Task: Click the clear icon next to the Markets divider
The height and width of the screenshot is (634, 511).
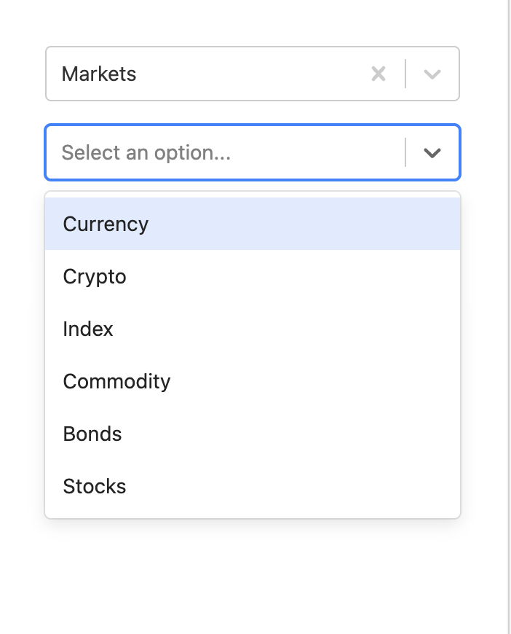Action: (x=379, y=73)
